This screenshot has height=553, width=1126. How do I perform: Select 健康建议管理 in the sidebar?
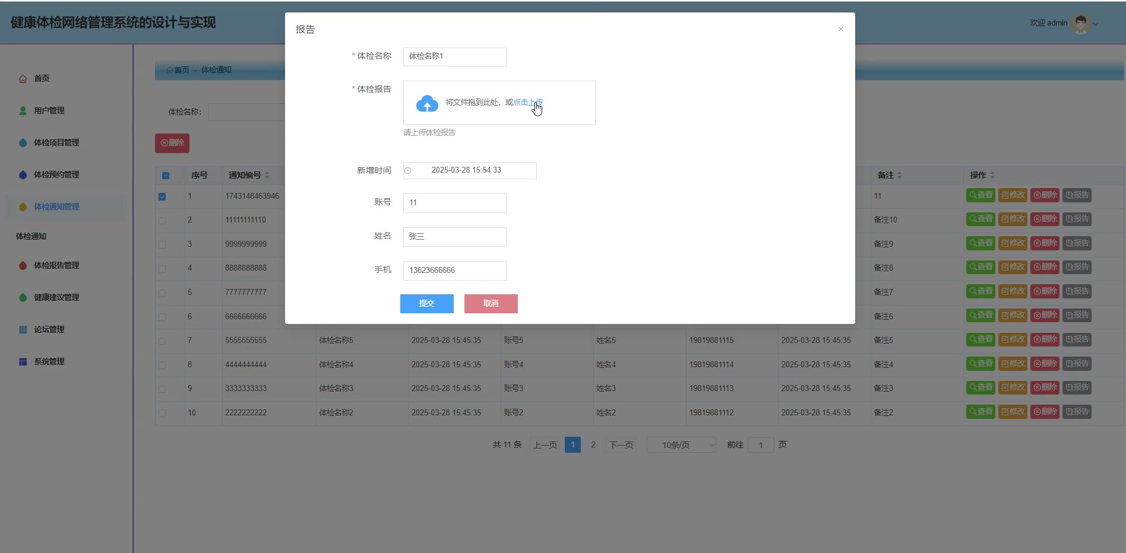56,298
